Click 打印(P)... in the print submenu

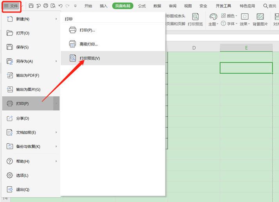113,30
